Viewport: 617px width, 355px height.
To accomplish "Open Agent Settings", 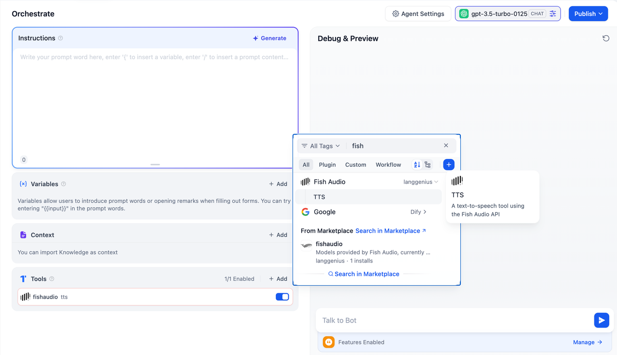I will pyautogui.click(x=418, y=14).
